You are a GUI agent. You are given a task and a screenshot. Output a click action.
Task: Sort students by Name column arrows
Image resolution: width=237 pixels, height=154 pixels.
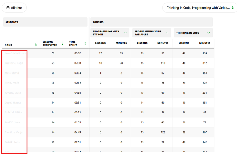pyautogui.click(x=36, y=45)
